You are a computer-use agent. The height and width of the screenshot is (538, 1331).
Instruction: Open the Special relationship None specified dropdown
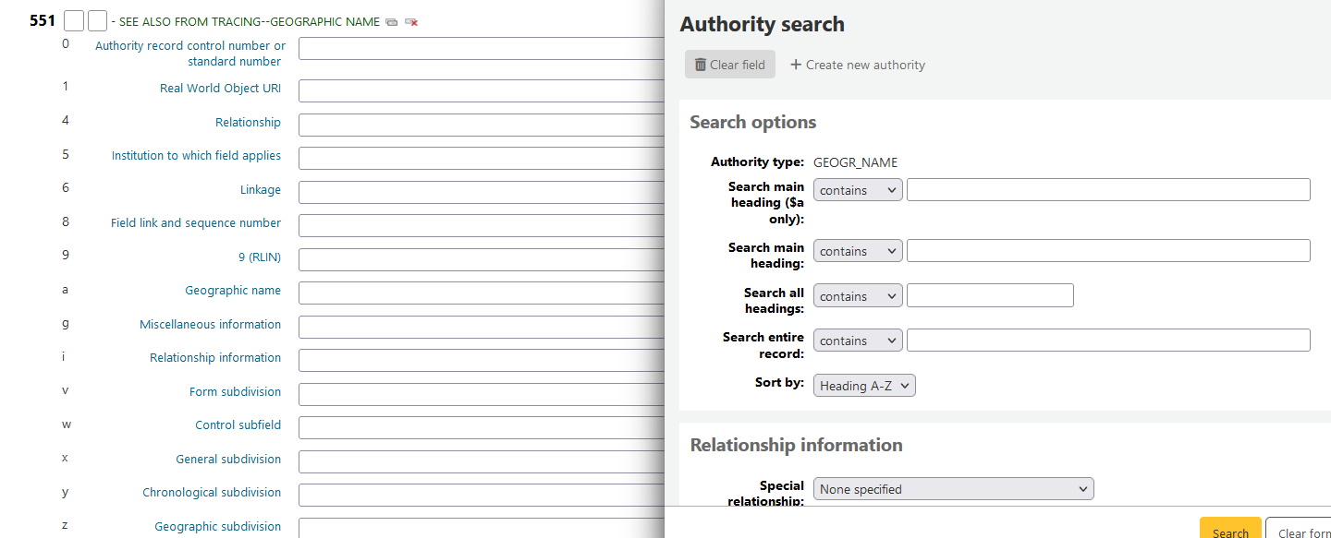pos(953,488)
